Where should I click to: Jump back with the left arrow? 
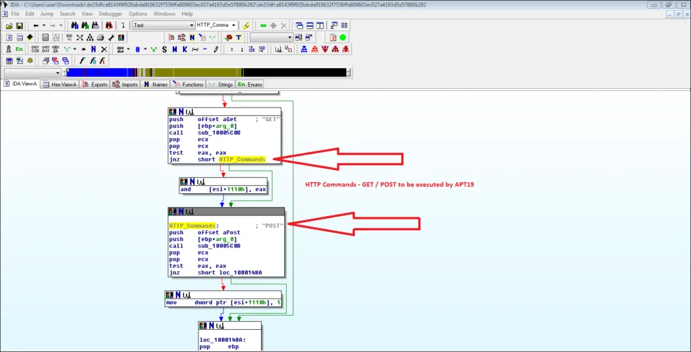point(36,26)
